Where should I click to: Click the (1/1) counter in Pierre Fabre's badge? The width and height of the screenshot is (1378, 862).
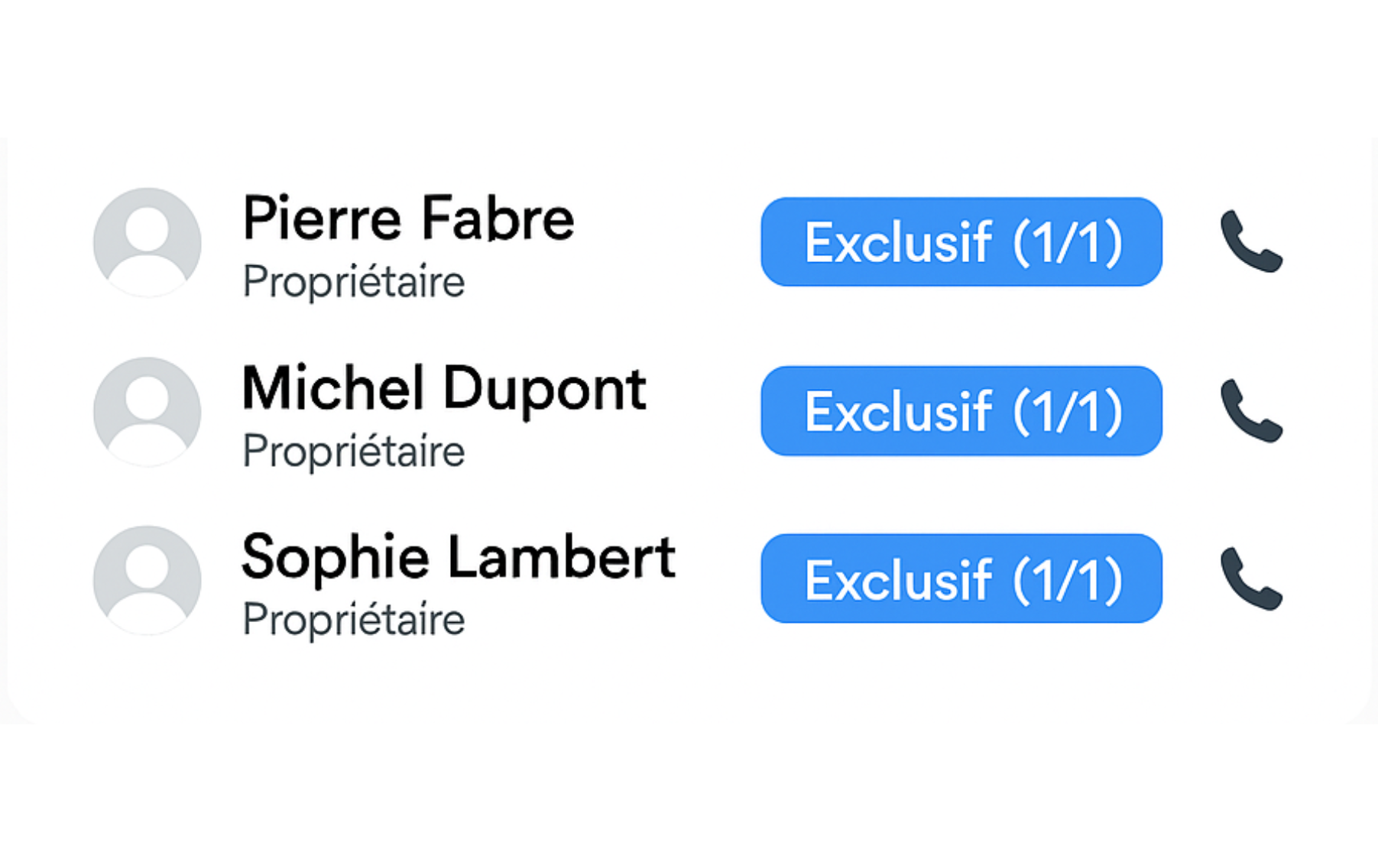[1068, 242]
